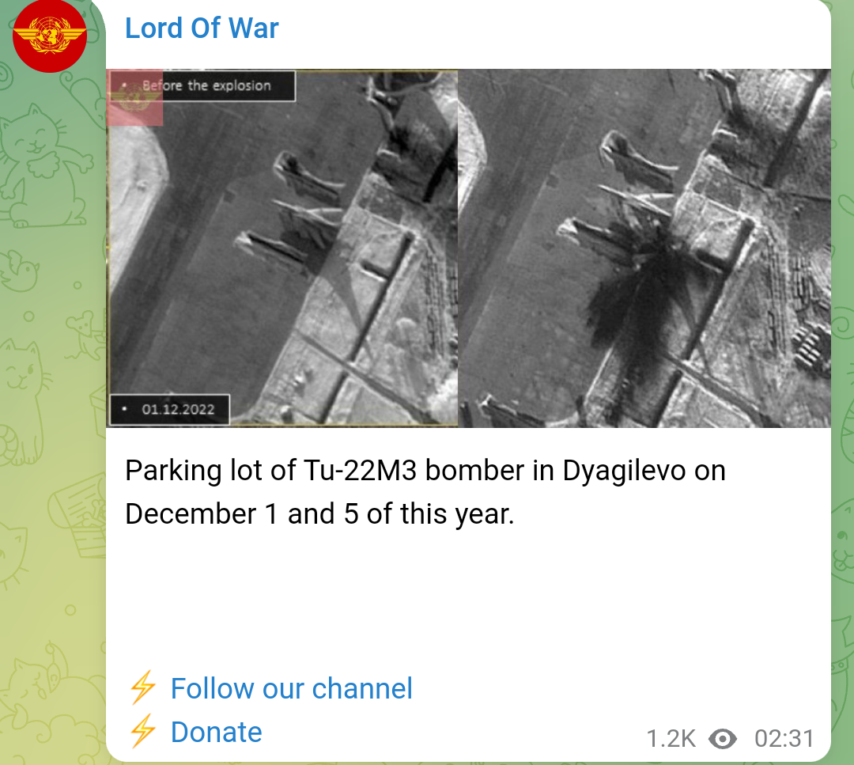Click the 02:31 message timestamp
This screenshot has width=854, height=765.
coord(784,739)
